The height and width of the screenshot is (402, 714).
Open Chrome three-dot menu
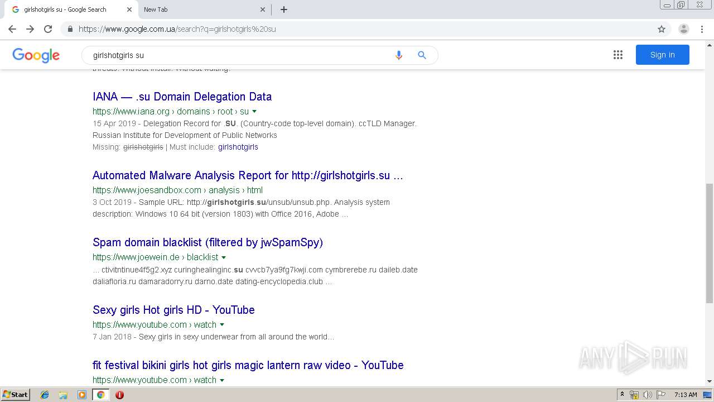[702, 29]
